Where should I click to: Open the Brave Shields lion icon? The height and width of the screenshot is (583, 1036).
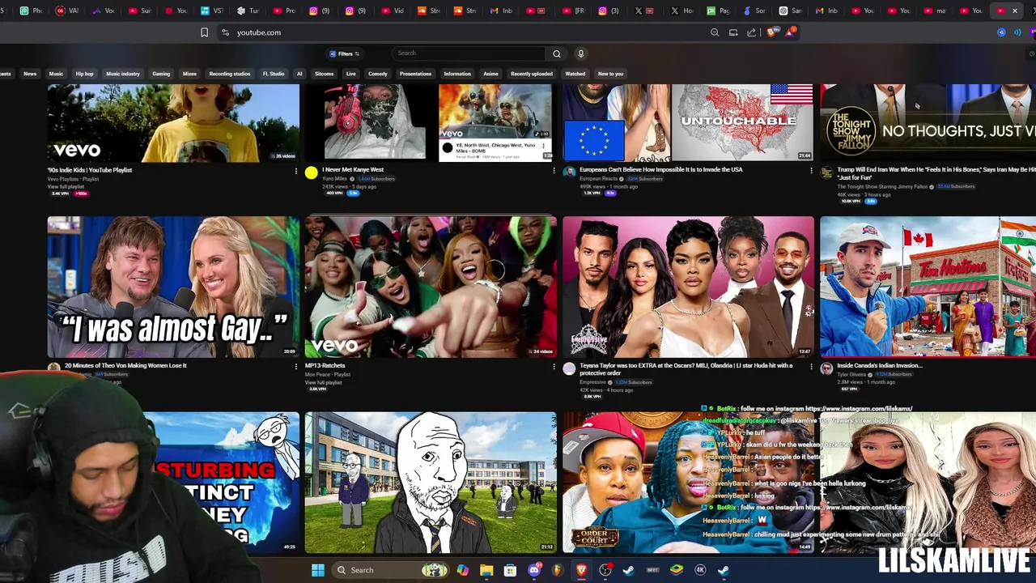click(x=771, y=32)
